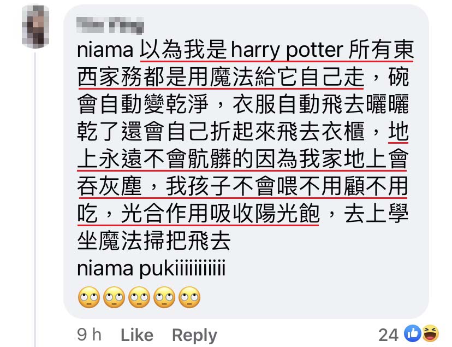
Task: Click the middle eye-roll emoji
Action: click(x=139, y=297)
